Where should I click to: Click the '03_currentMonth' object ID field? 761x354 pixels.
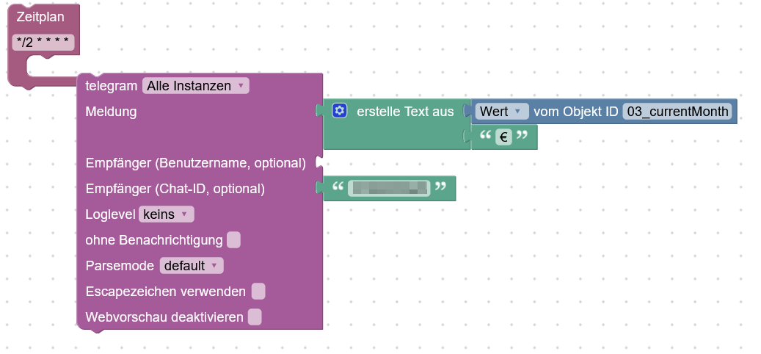pos(677,111)
